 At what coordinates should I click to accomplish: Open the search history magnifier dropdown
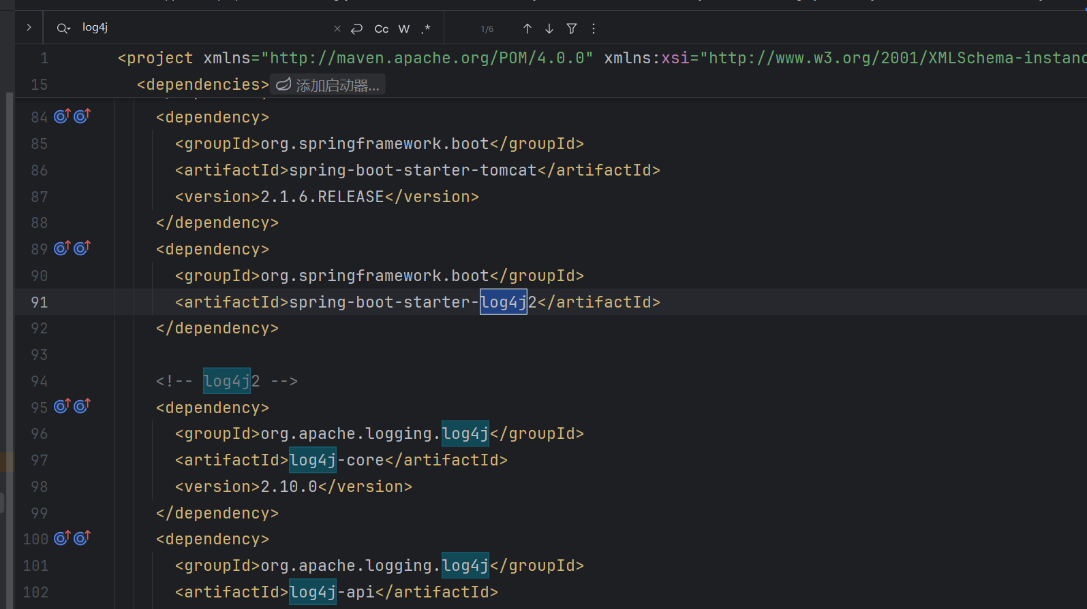tap(63, 29)
